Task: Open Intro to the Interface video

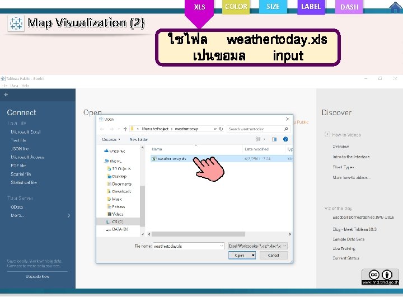Action: (x=351, y=157)
